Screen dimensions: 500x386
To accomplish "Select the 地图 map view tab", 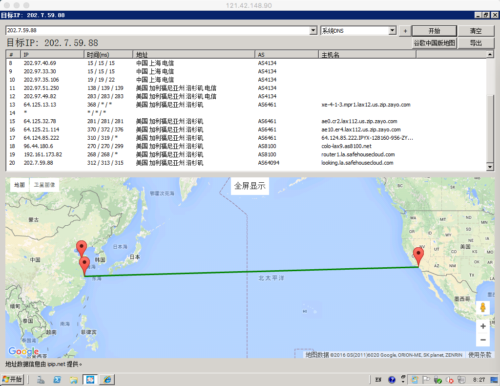I will pyautogui.click(x=20, y=185).
